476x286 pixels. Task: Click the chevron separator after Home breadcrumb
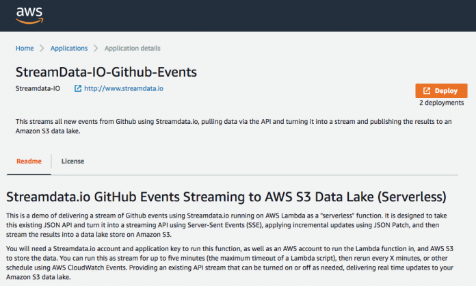pos(42,49)
